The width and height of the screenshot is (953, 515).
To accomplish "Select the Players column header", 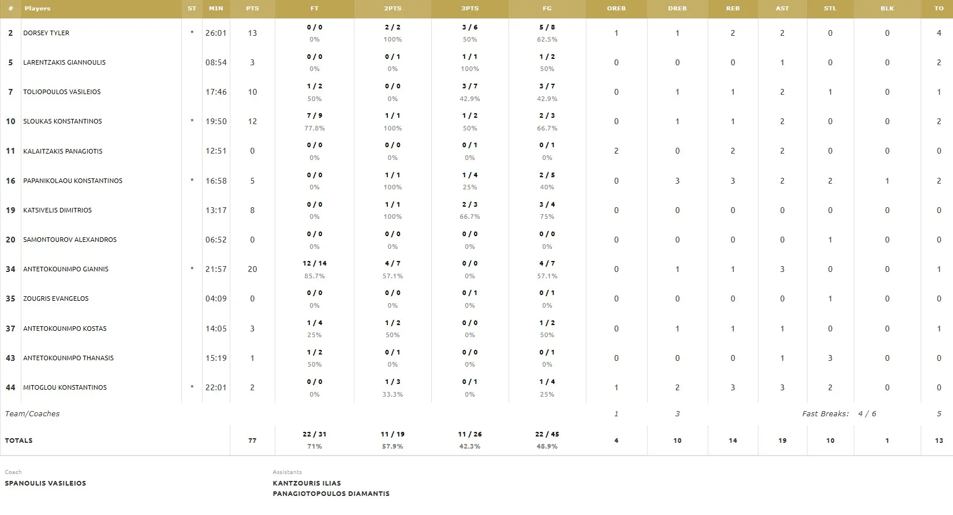I will pyautogui.click(x=38, y=9).
